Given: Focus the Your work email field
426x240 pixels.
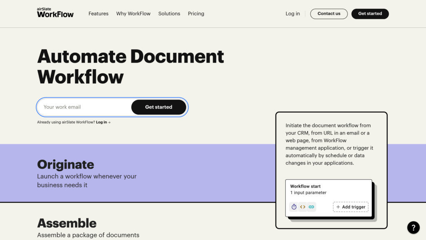Looking at the screenshot, I should point(85,107).
